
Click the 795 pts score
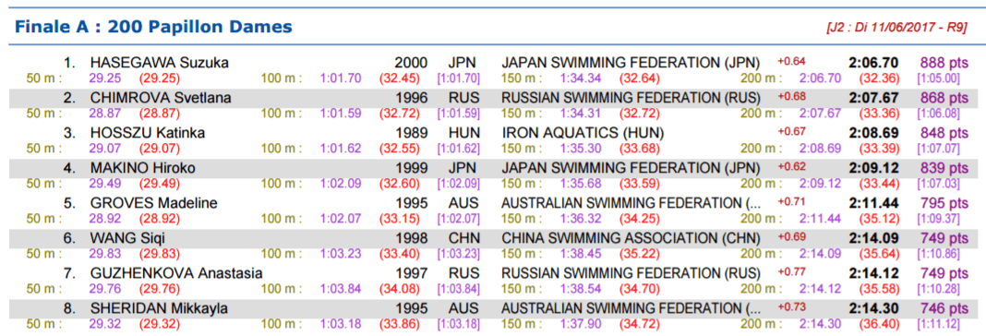[x=944, y=203]
